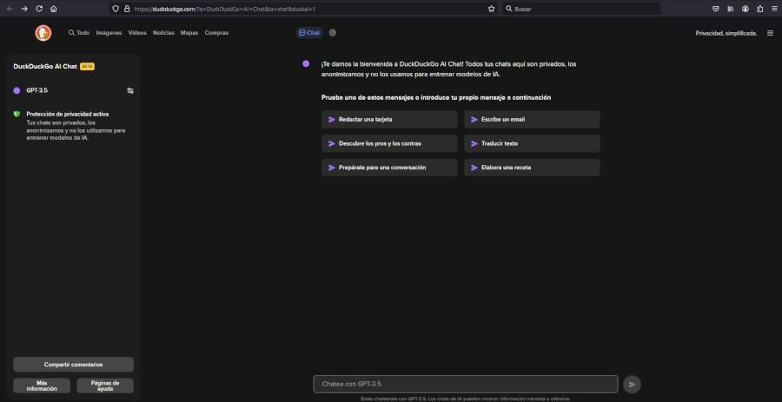Click the padlock site security icon

point(126,9)
